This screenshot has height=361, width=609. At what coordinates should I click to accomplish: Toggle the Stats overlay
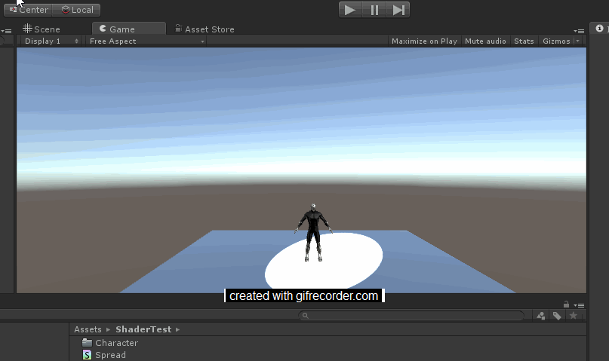(x=524, y=41)
